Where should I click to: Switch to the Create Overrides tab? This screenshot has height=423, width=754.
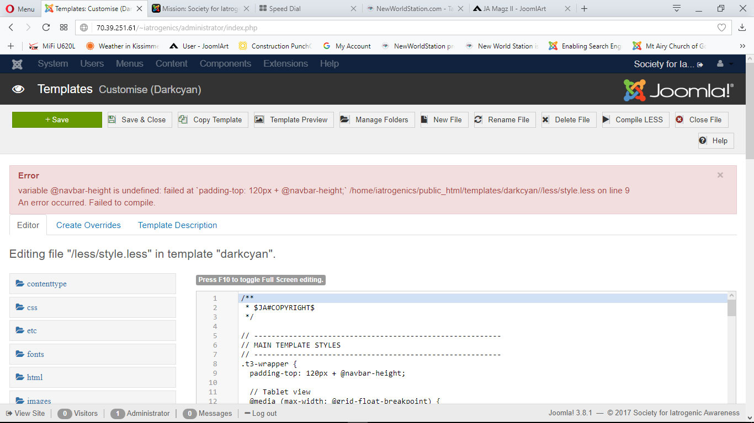click(88, 225)
